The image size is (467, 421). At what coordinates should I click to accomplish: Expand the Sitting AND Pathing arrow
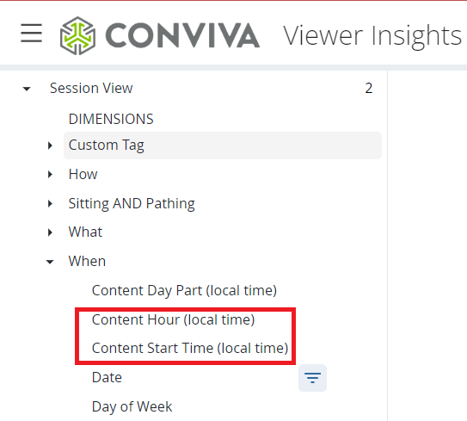click(50, 204)
